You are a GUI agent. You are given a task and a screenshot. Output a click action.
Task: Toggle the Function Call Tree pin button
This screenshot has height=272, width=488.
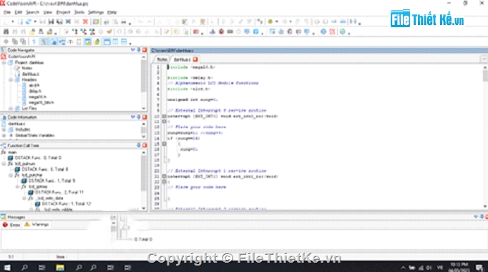point(139,145)
